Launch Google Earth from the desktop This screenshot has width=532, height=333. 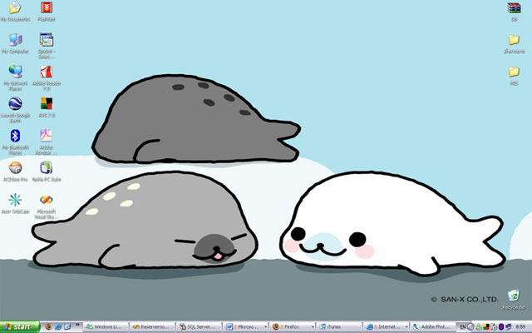click(15, 110)
